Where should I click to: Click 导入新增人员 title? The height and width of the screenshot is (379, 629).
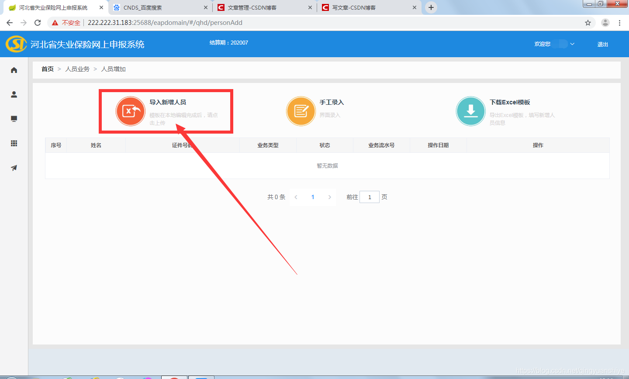168,102
